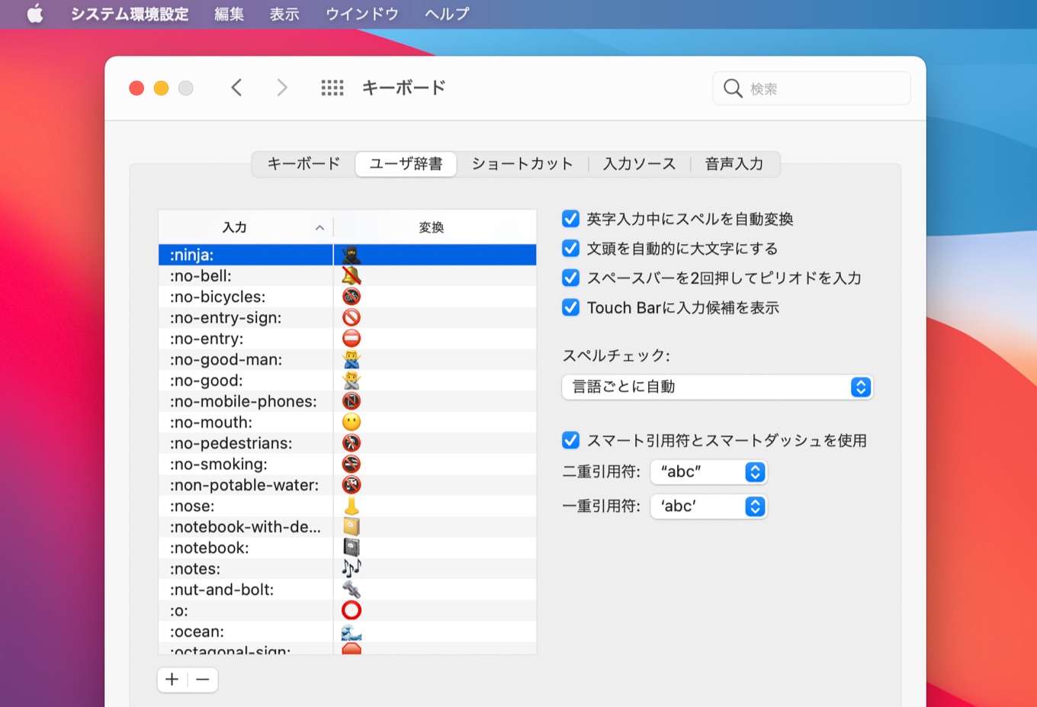The width and height of the screenshot is (1037, 707).
Task: Select the :ninja: row
Action: tap(347, 255)
